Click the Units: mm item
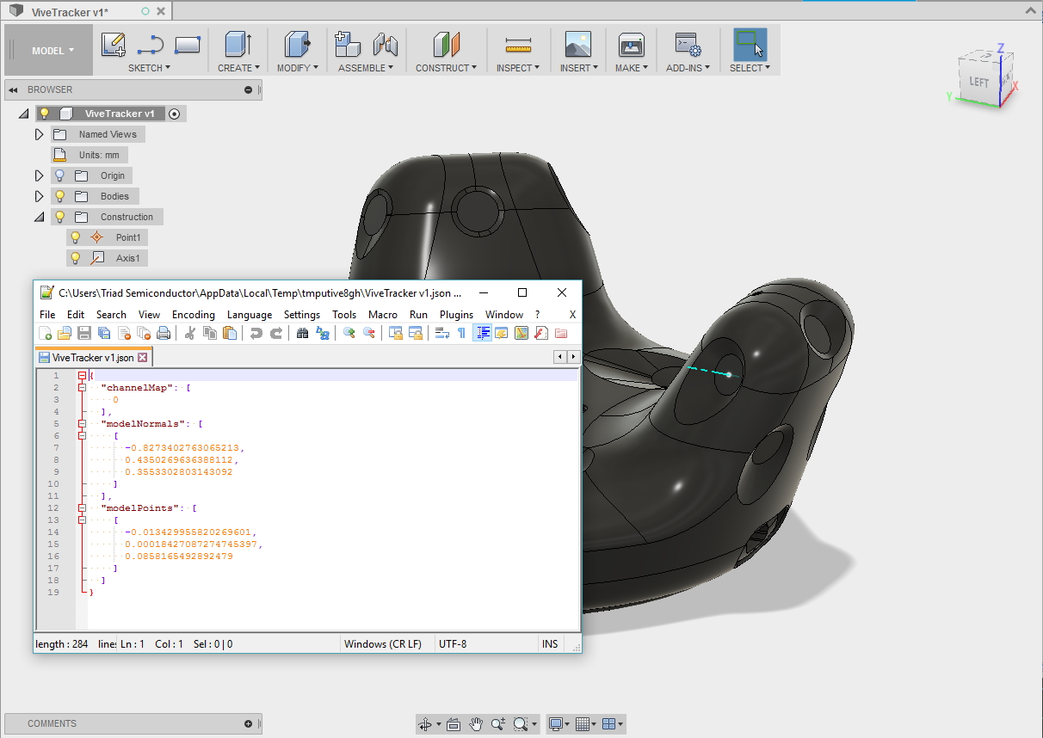Screen dimensions: 1043x738 point(89,155)
